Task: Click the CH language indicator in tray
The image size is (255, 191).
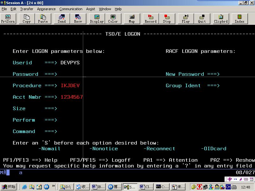Action: 228,187
